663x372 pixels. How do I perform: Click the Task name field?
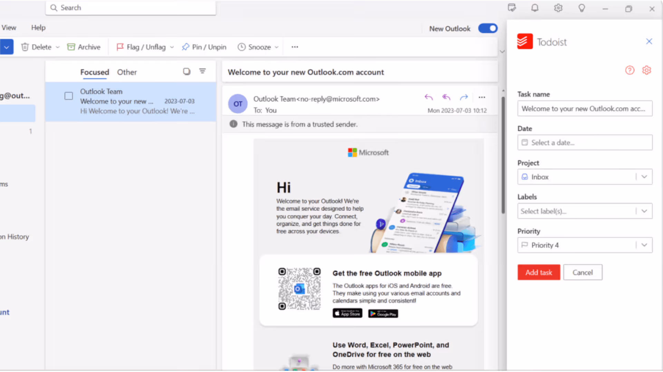585,108
